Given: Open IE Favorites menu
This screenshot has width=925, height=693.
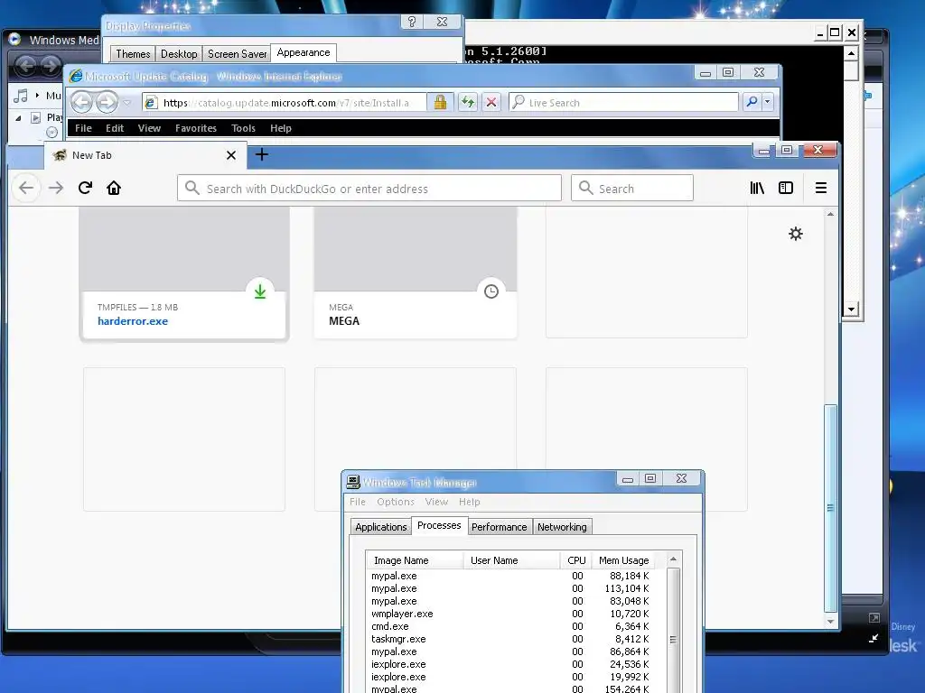Looking at the screenshot, I should [196, 128].
